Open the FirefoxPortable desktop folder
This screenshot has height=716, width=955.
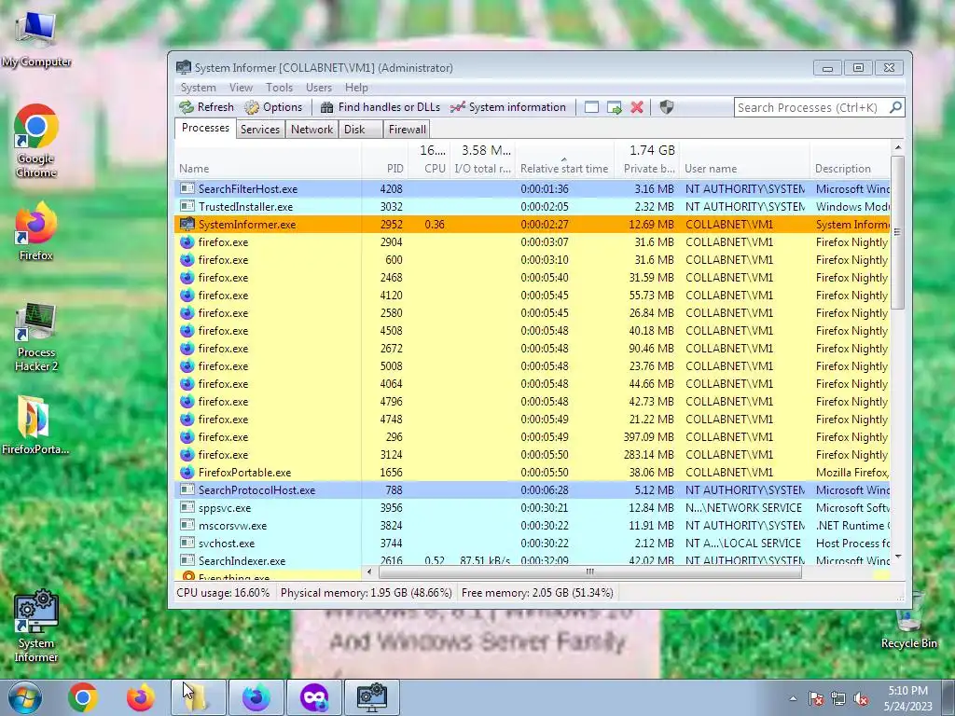(x=35, y=425)
